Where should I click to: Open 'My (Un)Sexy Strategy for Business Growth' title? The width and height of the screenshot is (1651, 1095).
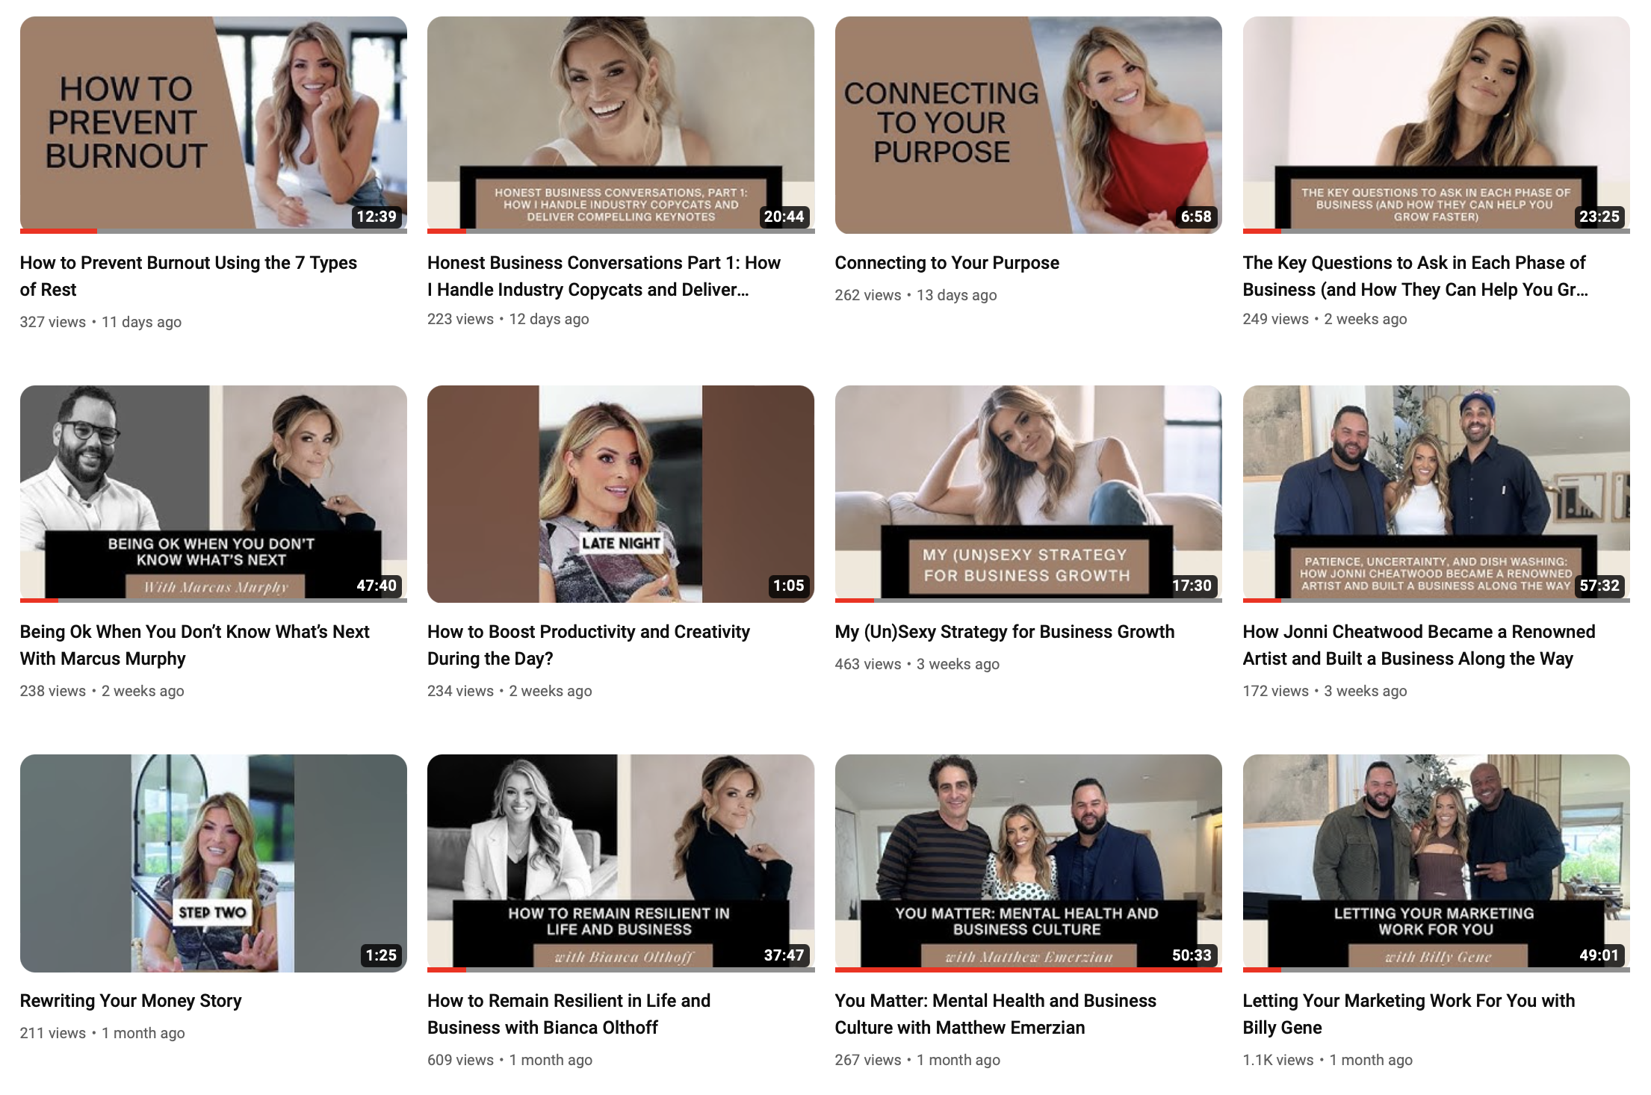1004,632
